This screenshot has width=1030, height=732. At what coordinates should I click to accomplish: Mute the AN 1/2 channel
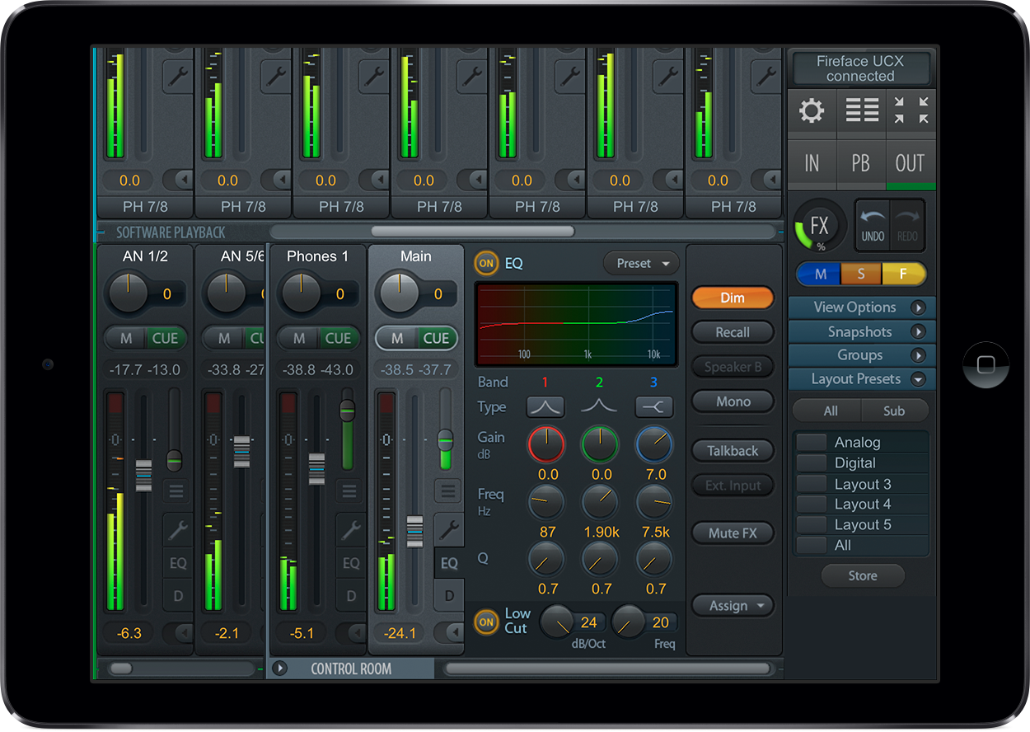tap(126, 338)
